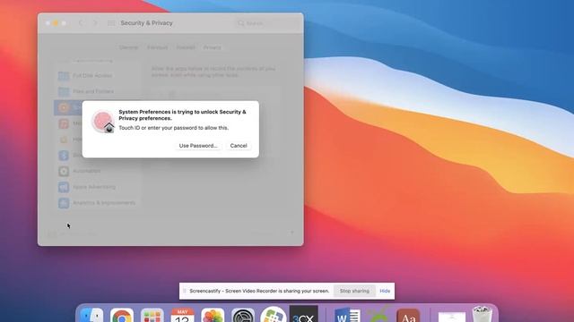Image resolution: width=574 pixels, height=322 pixels.
Task: Open Photos from the Dock
Action: coord(213,315)
